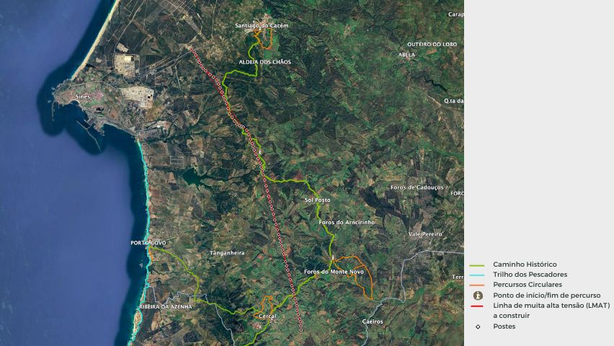Click the Postes diamond symbol in legend

point(478,327)
